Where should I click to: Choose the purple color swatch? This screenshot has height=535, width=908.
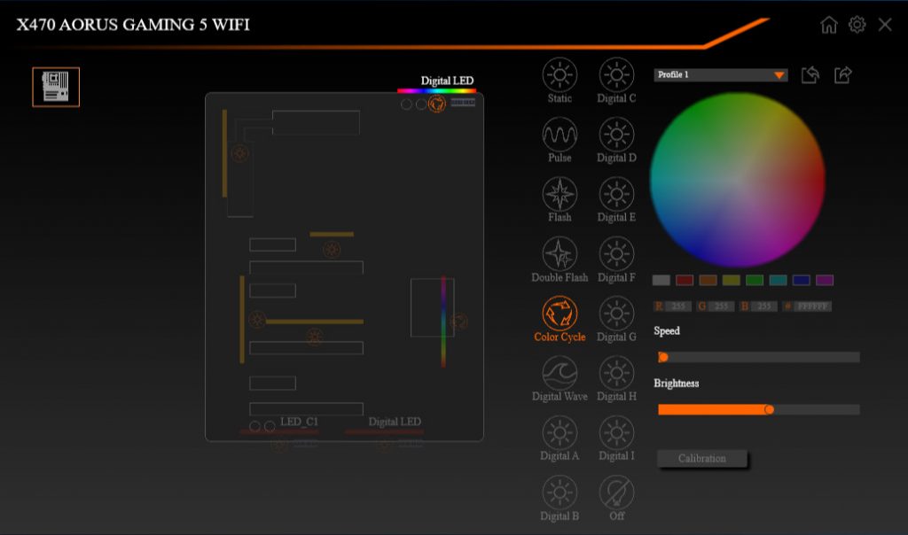pos(825,281)
